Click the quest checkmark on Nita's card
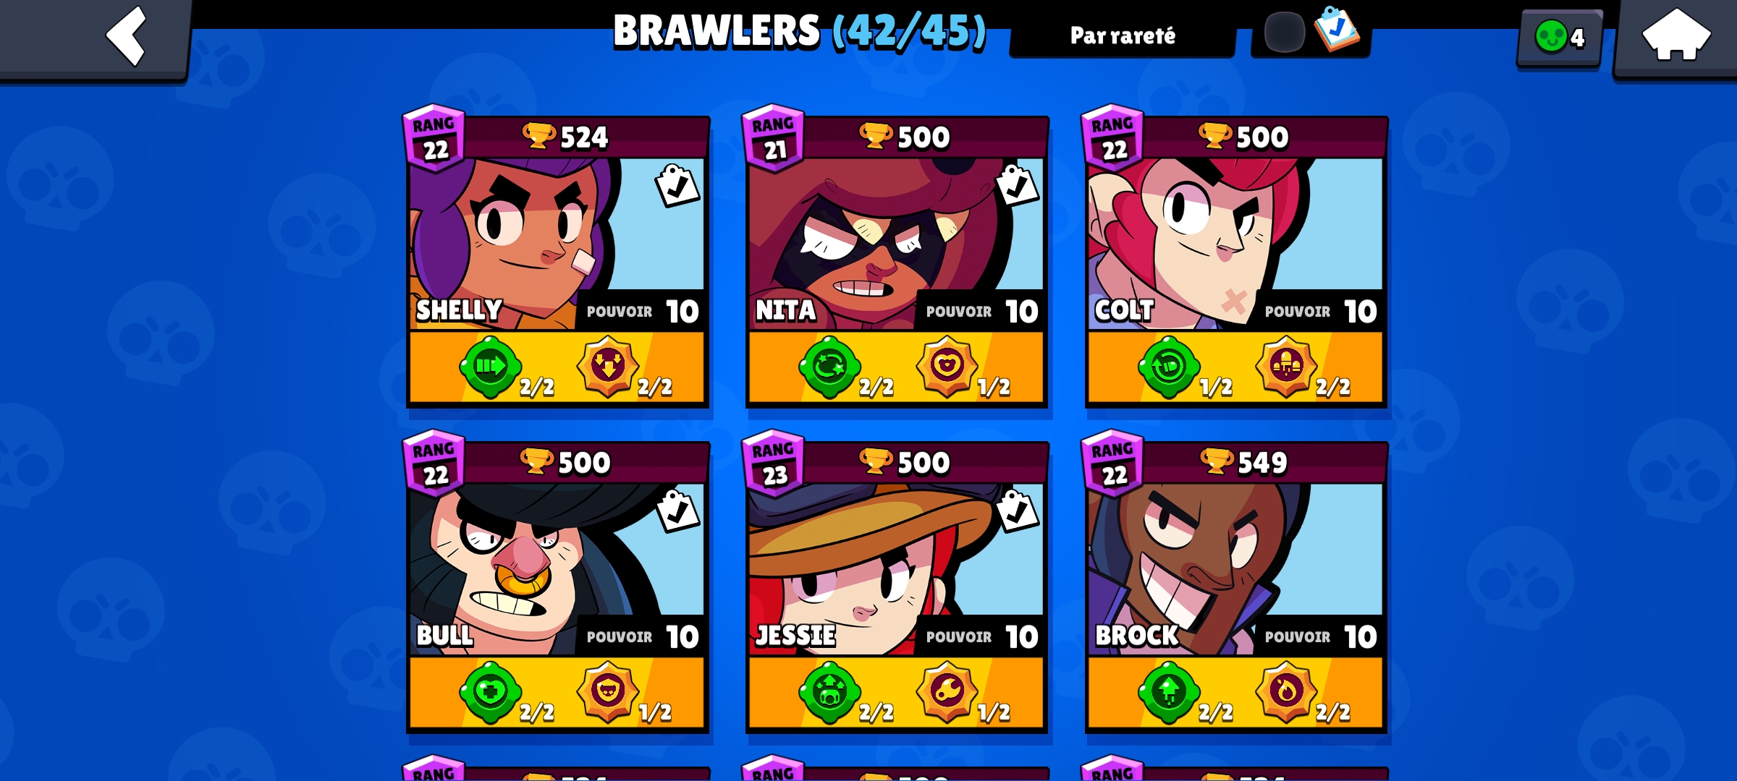Screen dimensions: 1737x781 (x=1017, y=185)
